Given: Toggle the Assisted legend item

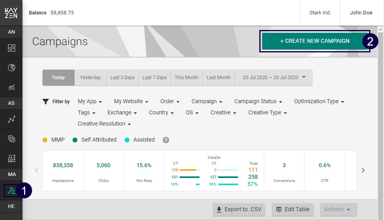Looking at the screenshot, I should tap(140, 140).
